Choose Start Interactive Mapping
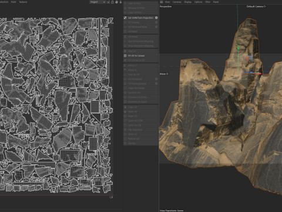The height and width of the screenshot is (212, 282). (140, 41)
